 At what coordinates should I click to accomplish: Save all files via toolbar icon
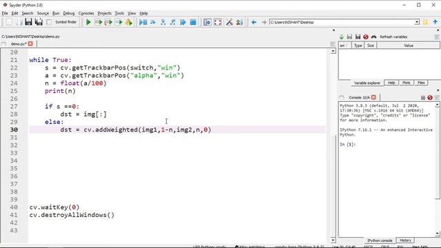[39, 22]
